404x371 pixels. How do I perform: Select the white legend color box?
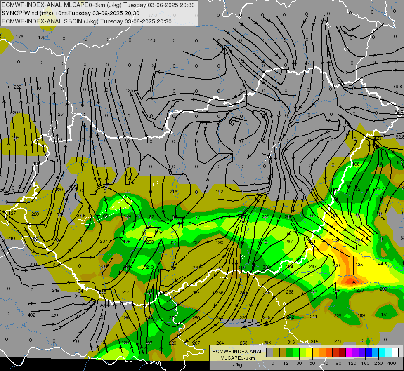coord(395,352)
